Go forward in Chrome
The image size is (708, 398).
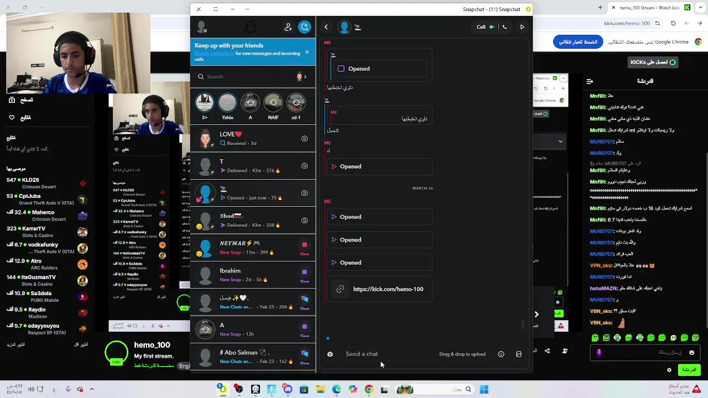(686, 23)
